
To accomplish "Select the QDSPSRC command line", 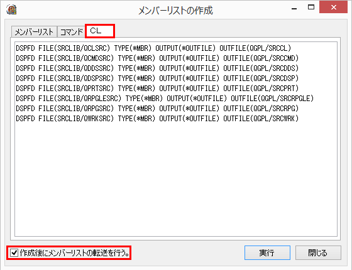I will (x=157, y=78).
